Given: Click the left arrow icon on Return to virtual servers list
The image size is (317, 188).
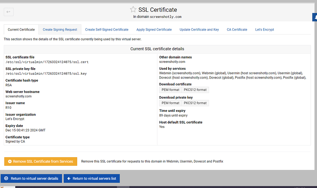Looking at the screenshot, I should click(68, 178).
